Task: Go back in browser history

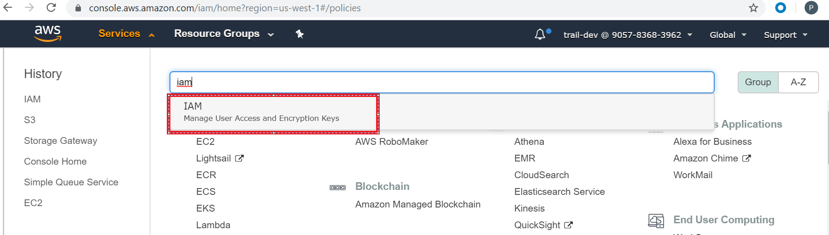Action: [8, 8]
